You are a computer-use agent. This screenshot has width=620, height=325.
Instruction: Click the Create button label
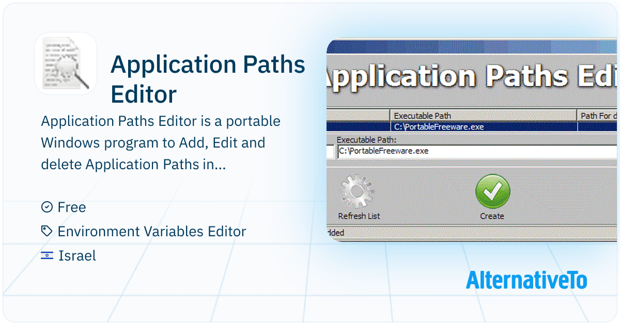[492, 216]
